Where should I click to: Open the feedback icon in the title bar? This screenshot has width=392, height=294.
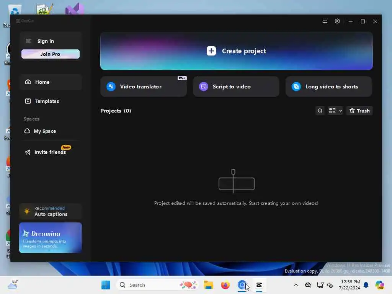325,21
